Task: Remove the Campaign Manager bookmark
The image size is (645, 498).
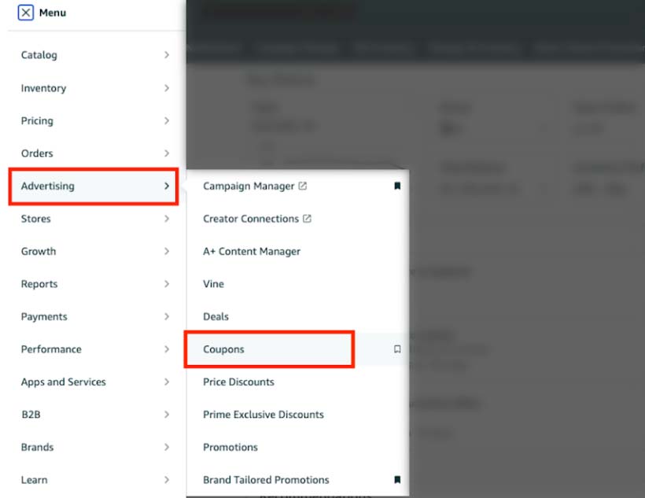Action: [x=397, y=186]
